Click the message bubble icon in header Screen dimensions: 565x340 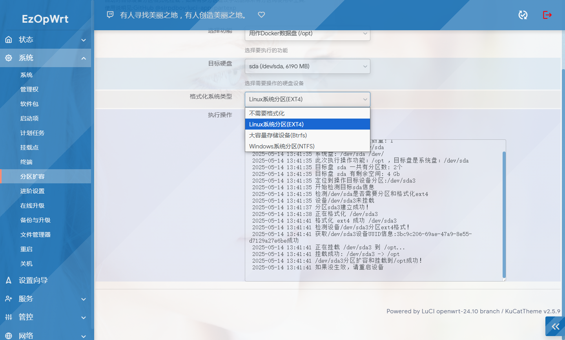[110, 15]
